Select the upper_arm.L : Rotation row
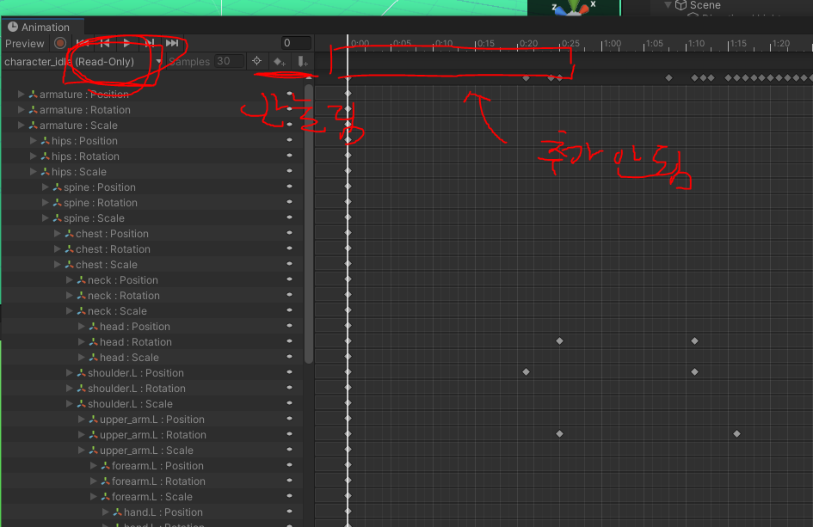813x527 pixels. (x=153, y=435)
